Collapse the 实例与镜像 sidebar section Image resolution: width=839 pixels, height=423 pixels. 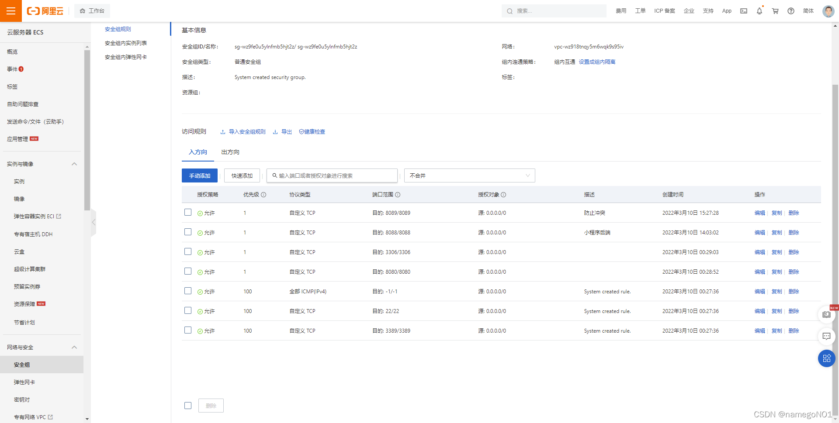pyautogui.click(x=74, y=164)
